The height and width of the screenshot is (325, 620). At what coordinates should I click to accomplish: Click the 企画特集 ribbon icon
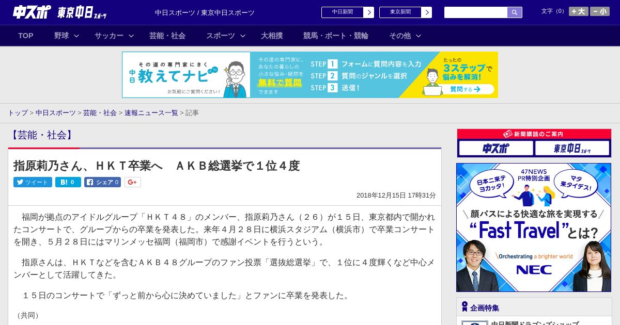point(464,307)
